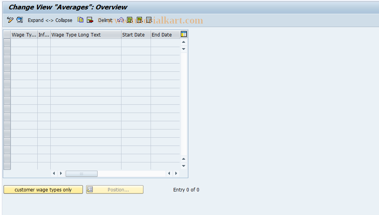Image resolution: width=379 pixels, height=215 pixels.
Task: Click the horizontal scrollbar thumb
Action: [81, 173]
